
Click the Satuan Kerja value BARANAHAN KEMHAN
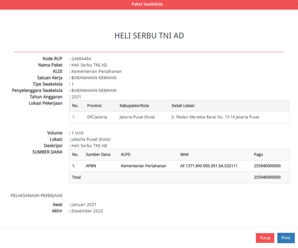point(94,78)
